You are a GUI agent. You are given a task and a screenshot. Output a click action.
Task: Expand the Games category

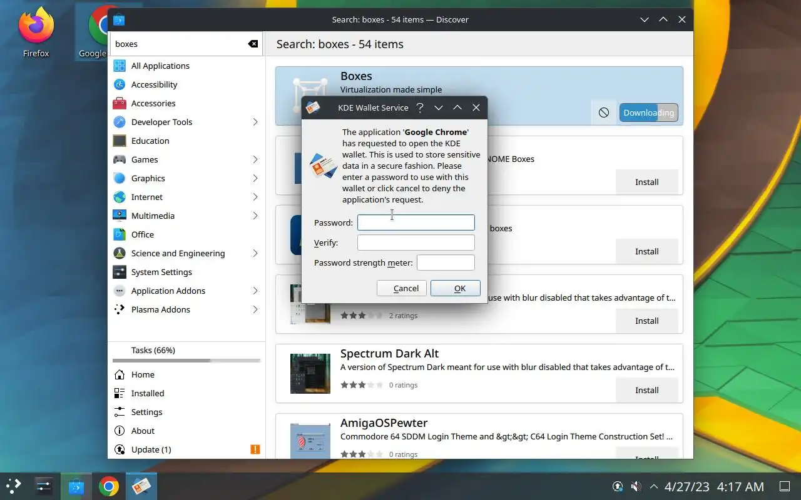click(x=255, y=159)
